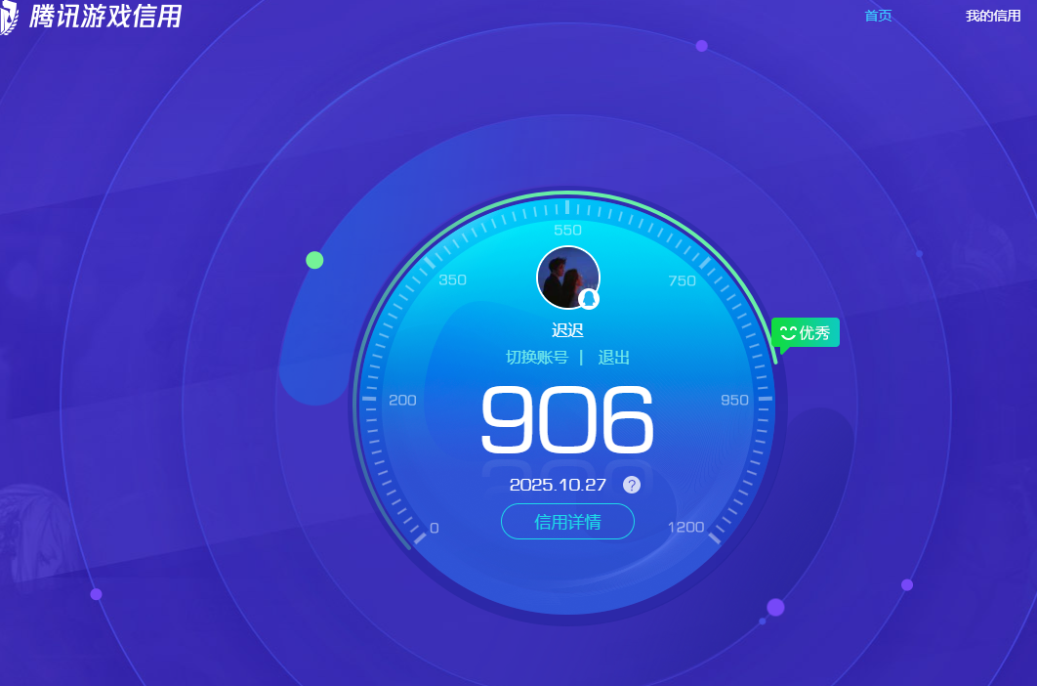Open the 信用详情 button
Screen dimensions: 1037x686
[567, 522]
